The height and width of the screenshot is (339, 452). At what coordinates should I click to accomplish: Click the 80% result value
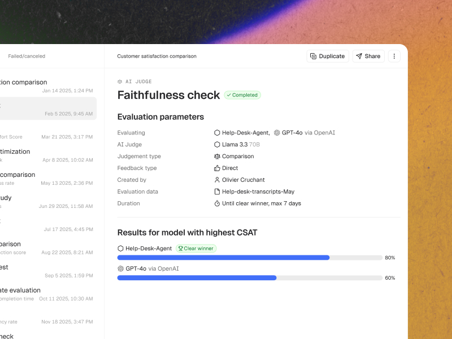point(390,258)
